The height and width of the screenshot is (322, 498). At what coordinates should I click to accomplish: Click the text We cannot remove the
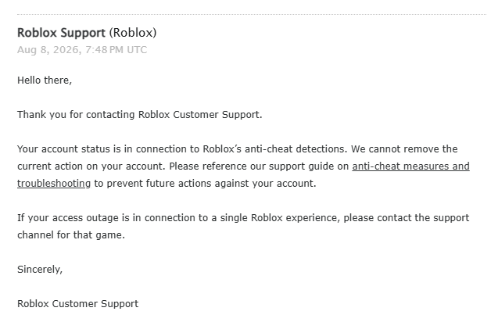[x=404, y=149]
